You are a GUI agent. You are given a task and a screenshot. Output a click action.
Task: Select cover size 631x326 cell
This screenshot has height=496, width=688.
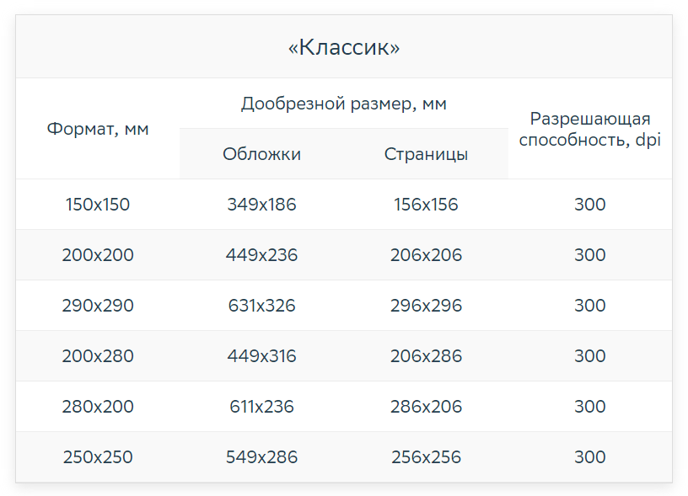tap(261, 306)
